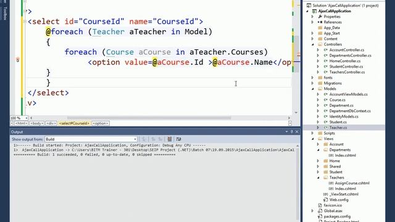Collapse the AjaxCallApplication project node
395x222 pixels.
pyautogui.click(x=307, y=11)
